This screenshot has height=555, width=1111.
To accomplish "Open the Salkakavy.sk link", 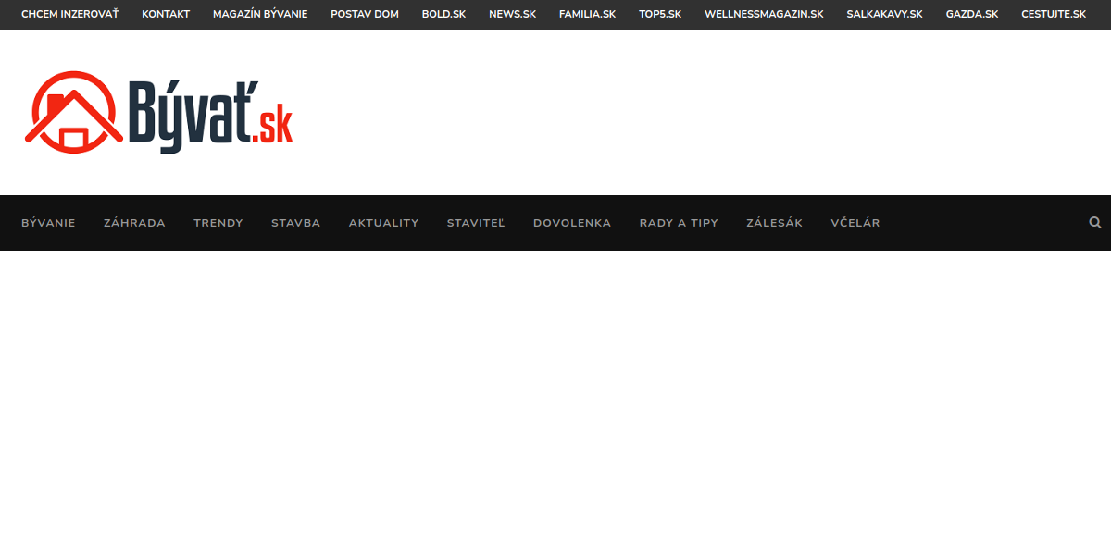I will click(x=884, y=14).
